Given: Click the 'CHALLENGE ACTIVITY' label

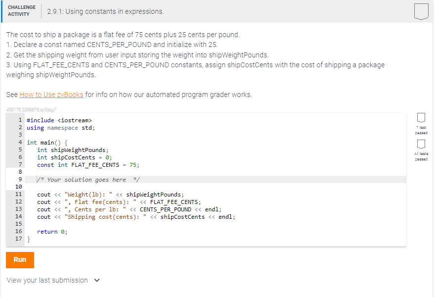Looking at the screenshot, I should pos(22,11).
